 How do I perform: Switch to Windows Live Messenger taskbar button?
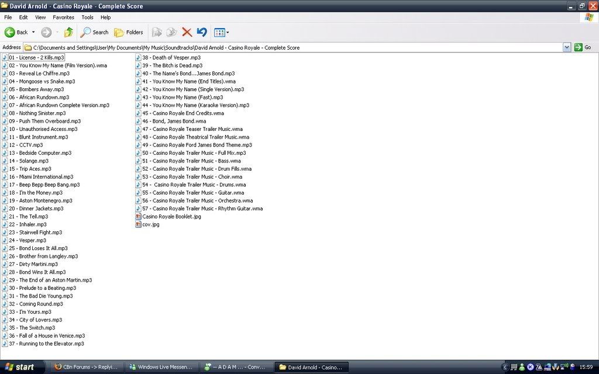(x=162, y=367)
